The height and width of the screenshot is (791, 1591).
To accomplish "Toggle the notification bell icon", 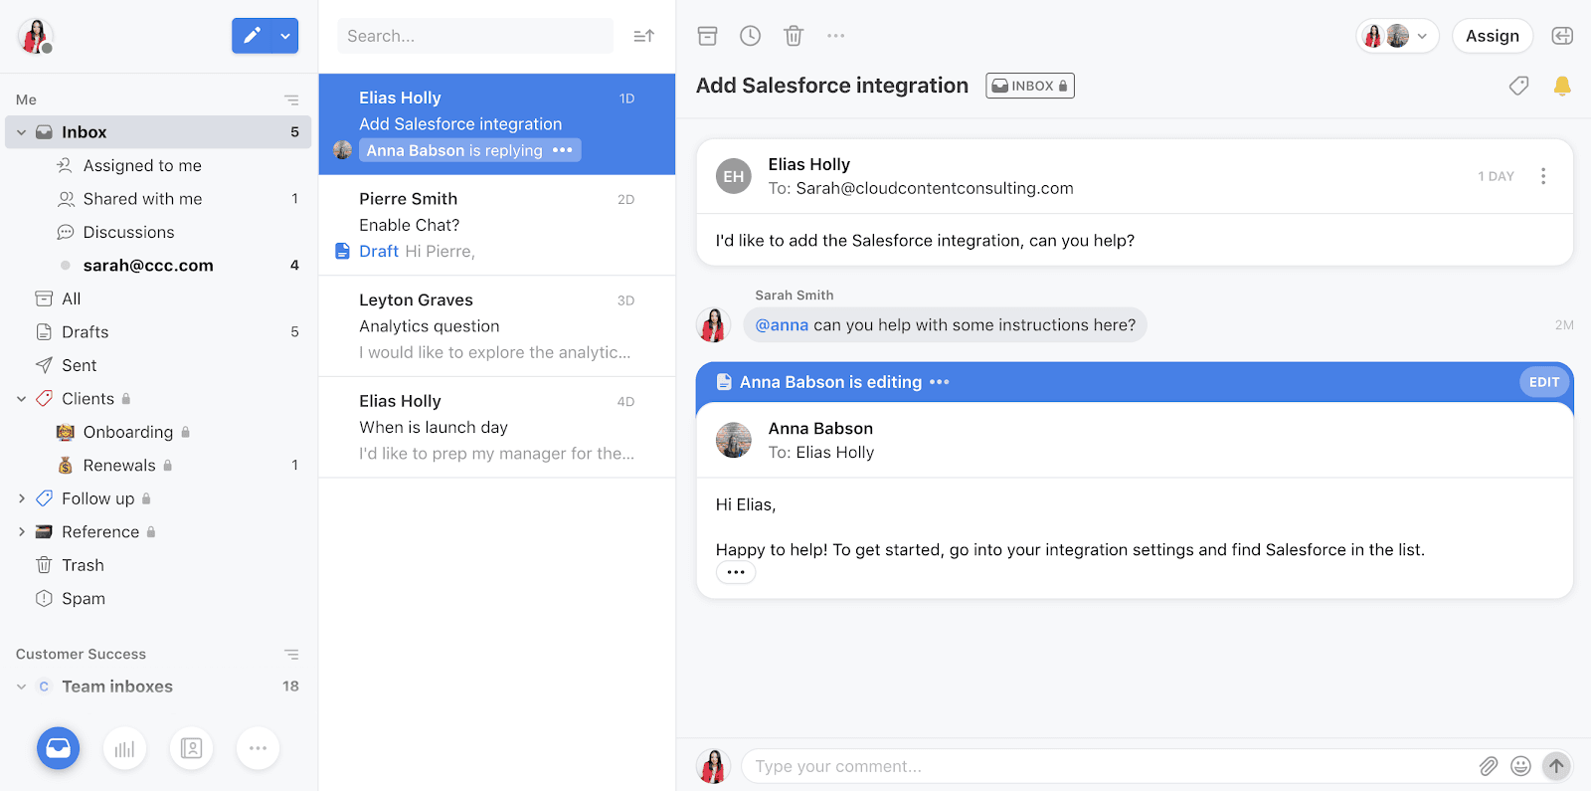I will click(x=1562, y=86).
